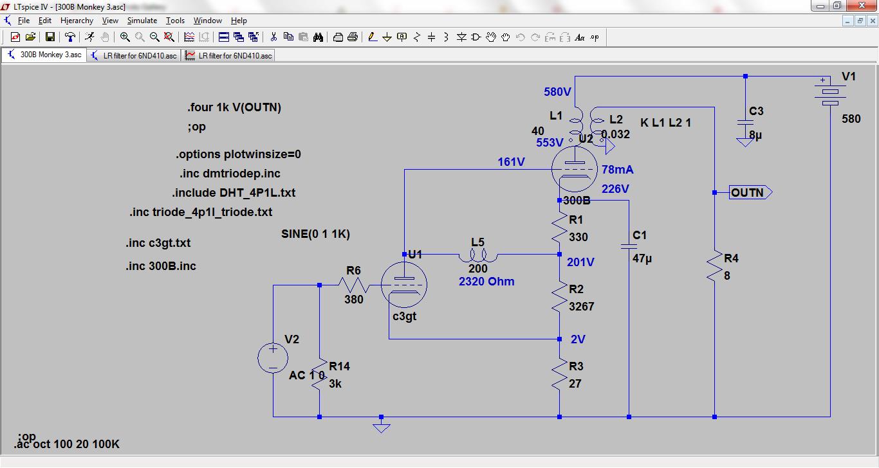Click the Print printer icon
Screen dimensions: 879x468
pos(353,37)
